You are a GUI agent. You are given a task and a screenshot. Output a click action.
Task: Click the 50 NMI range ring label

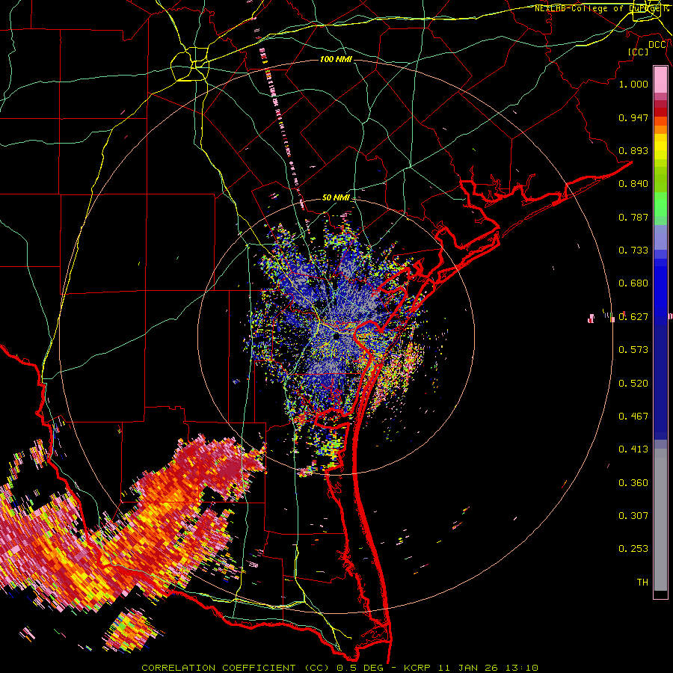[x=336, y=198]
